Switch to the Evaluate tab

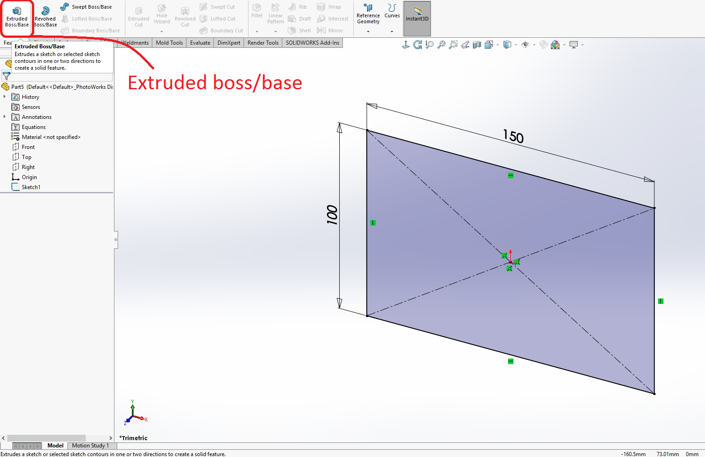click(x=200, y=42)
